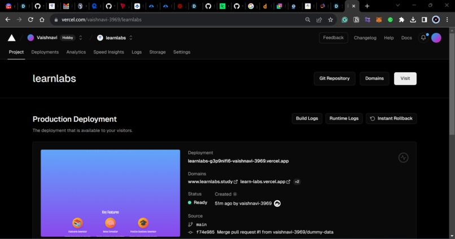Open the MetaMask fox extension
This screenshot has height=239, width=455.
click(x=379, y=20)
